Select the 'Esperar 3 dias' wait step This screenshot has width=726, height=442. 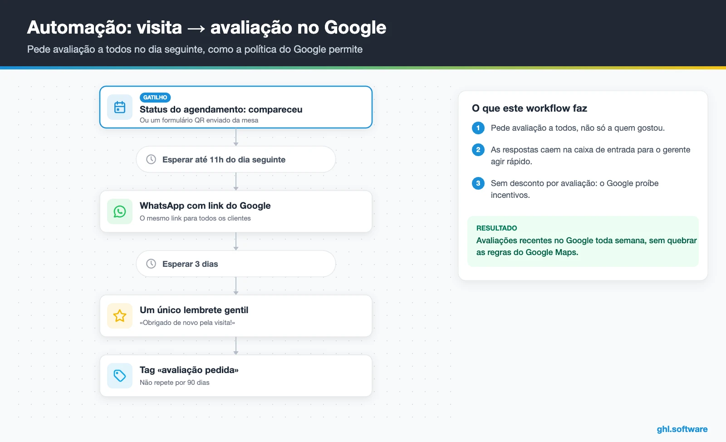(x=236, y=264)
